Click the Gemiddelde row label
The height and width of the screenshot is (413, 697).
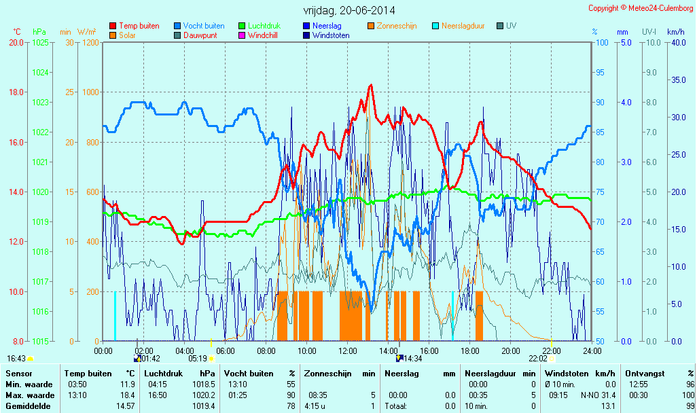29,406
